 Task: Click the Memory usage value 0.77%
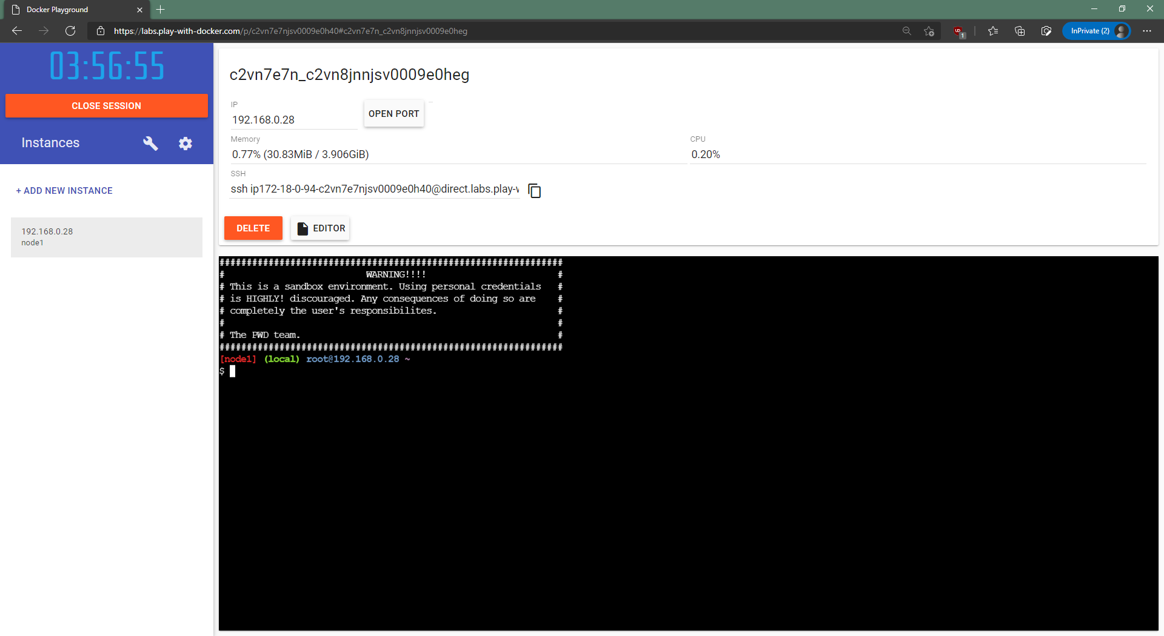[300, 154]
